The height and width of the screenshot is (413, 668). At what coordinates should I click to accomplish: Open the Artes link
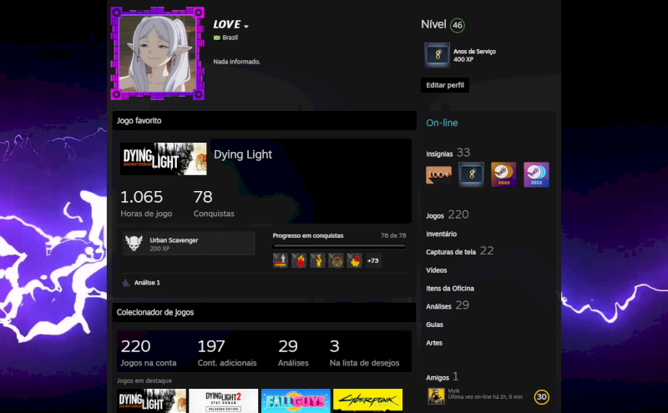[434, 343]
